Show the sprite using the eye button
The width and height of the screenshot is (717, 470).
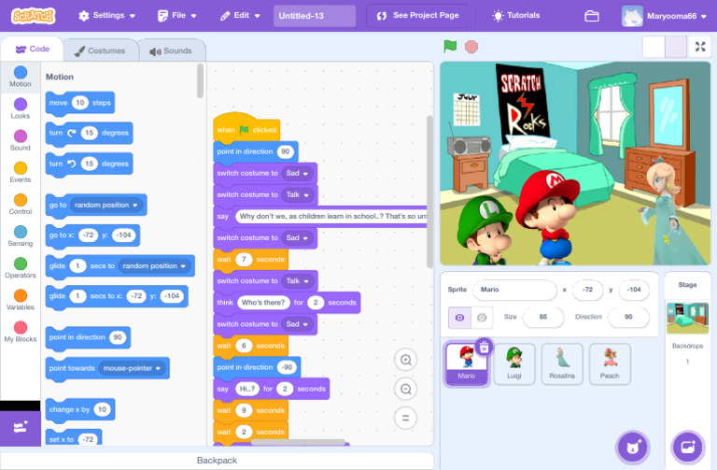point(459,317)
